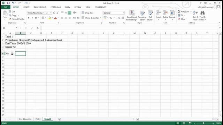Switch to the REVIEW tab
Image resolution: width=223 pixels, height=125 pixels.
pos(78,7)
